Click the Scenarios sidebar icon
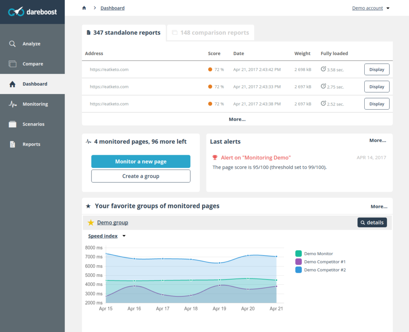The image size is (409, 332). 13,124
